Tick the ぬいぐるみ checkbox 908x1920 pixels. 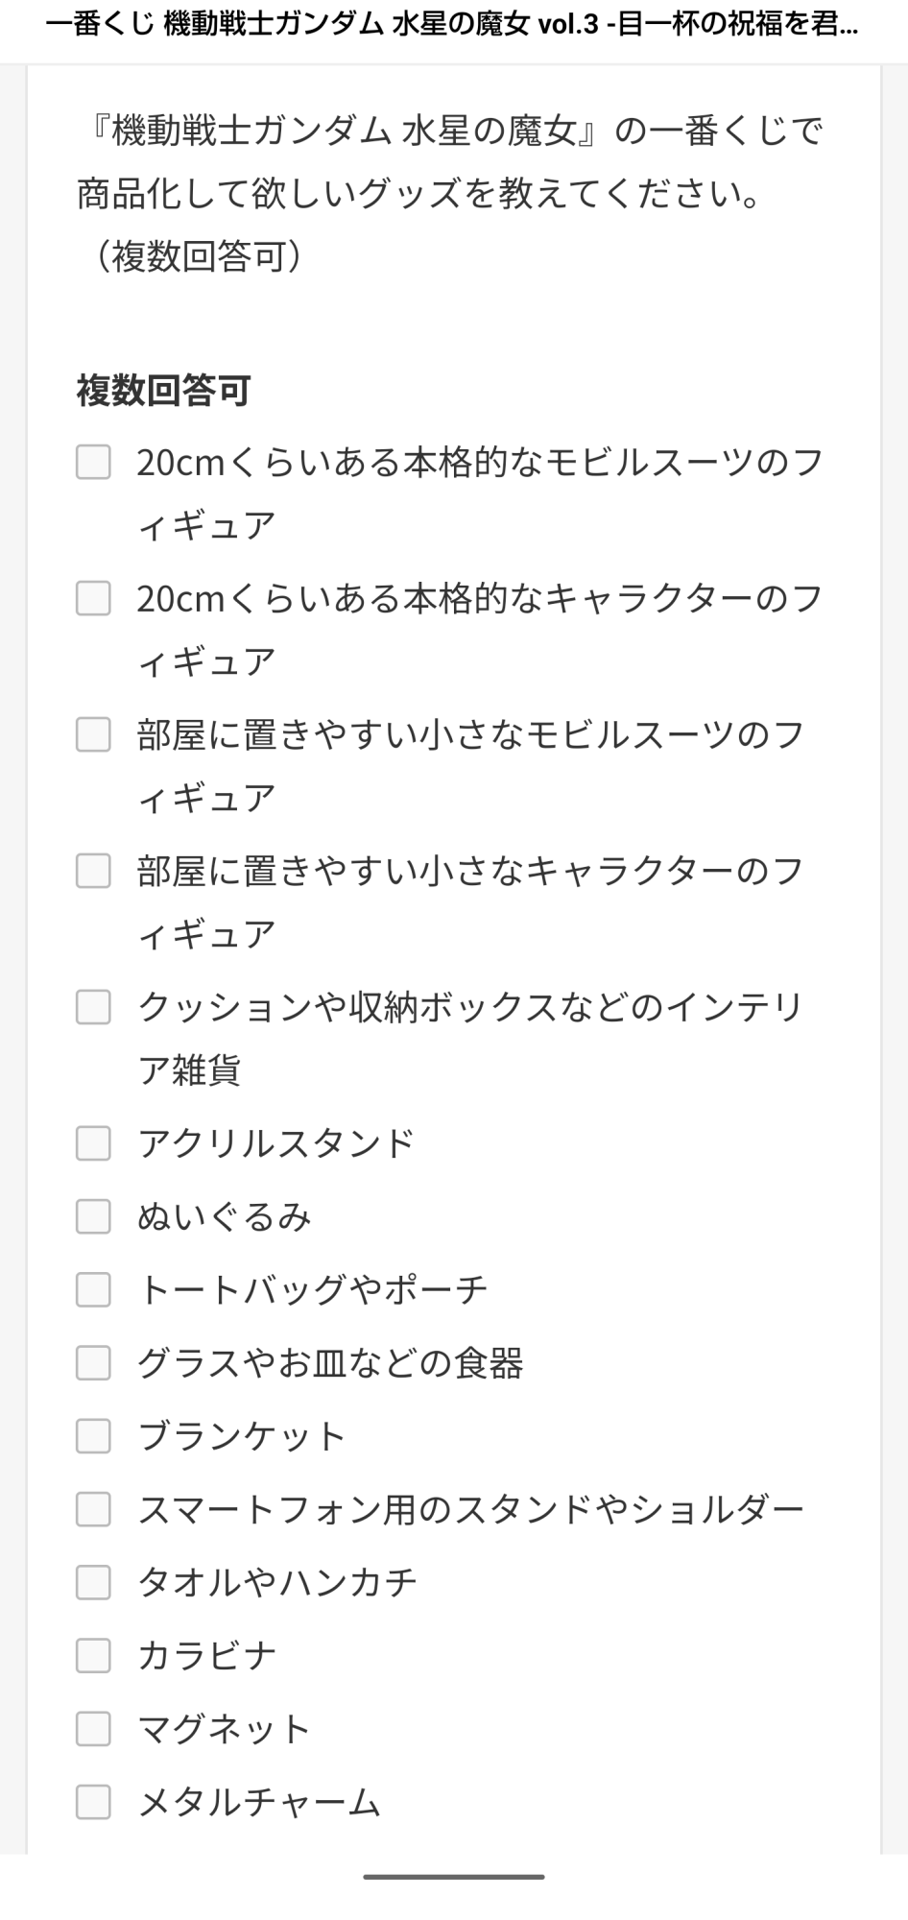click(x=93, y=1216)
